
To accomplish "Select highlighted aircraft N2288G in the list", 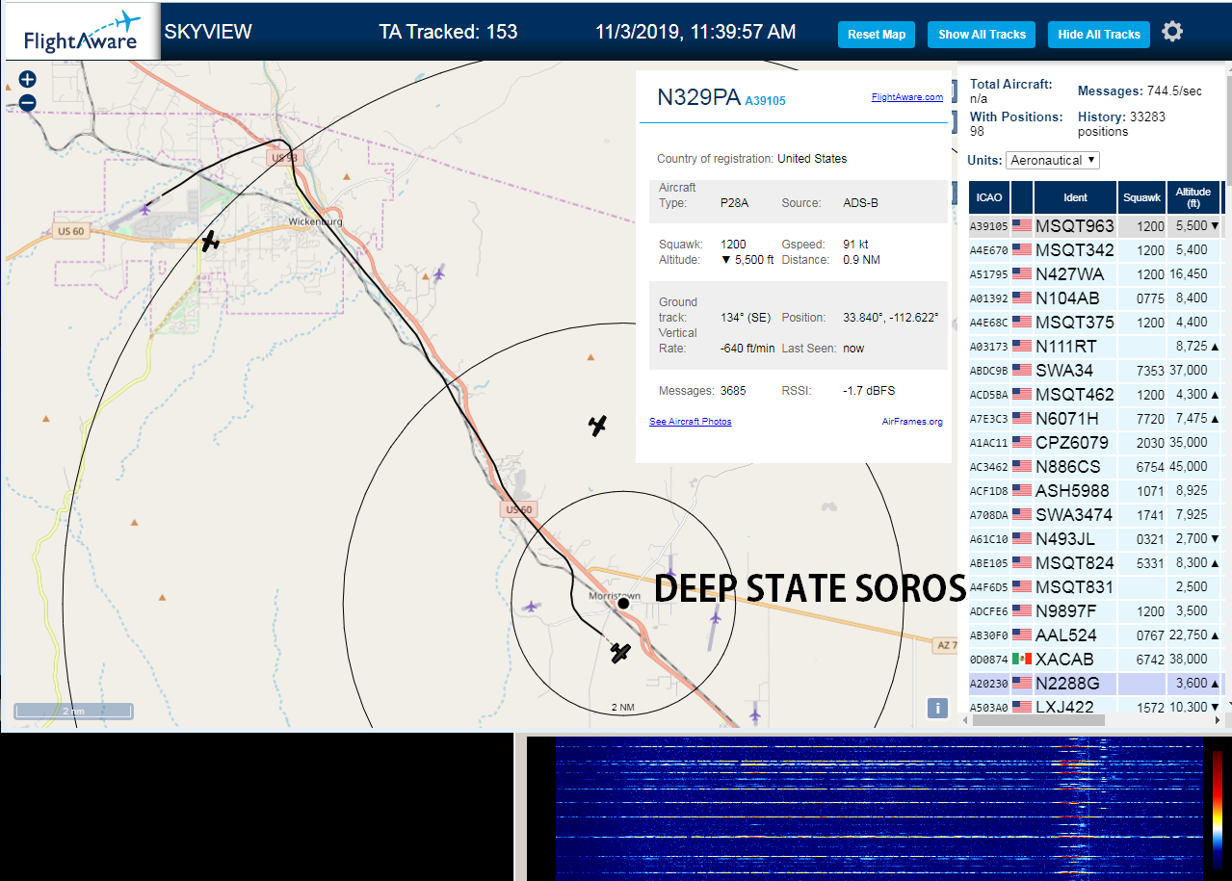I will pos(1096,684).
